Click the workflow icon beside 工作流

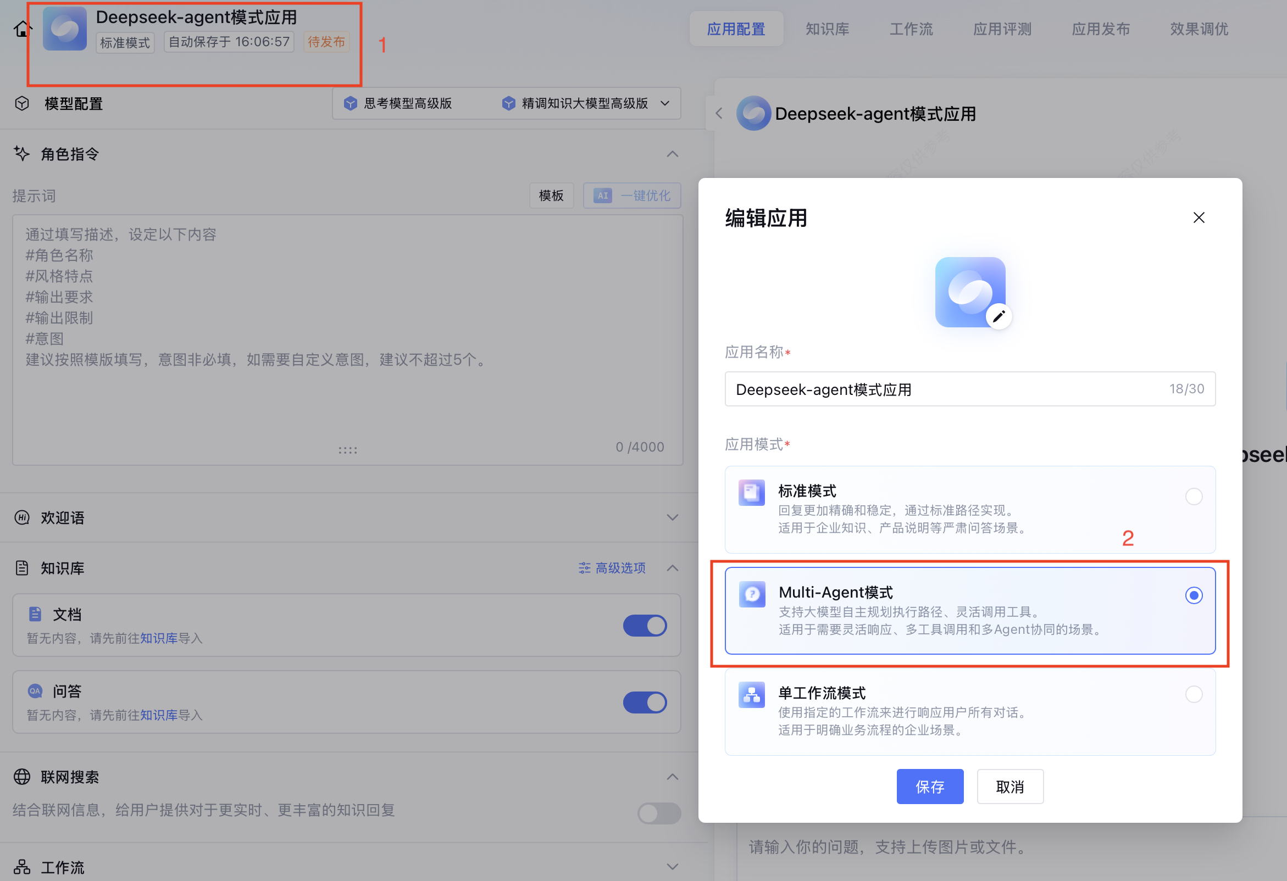22,867
